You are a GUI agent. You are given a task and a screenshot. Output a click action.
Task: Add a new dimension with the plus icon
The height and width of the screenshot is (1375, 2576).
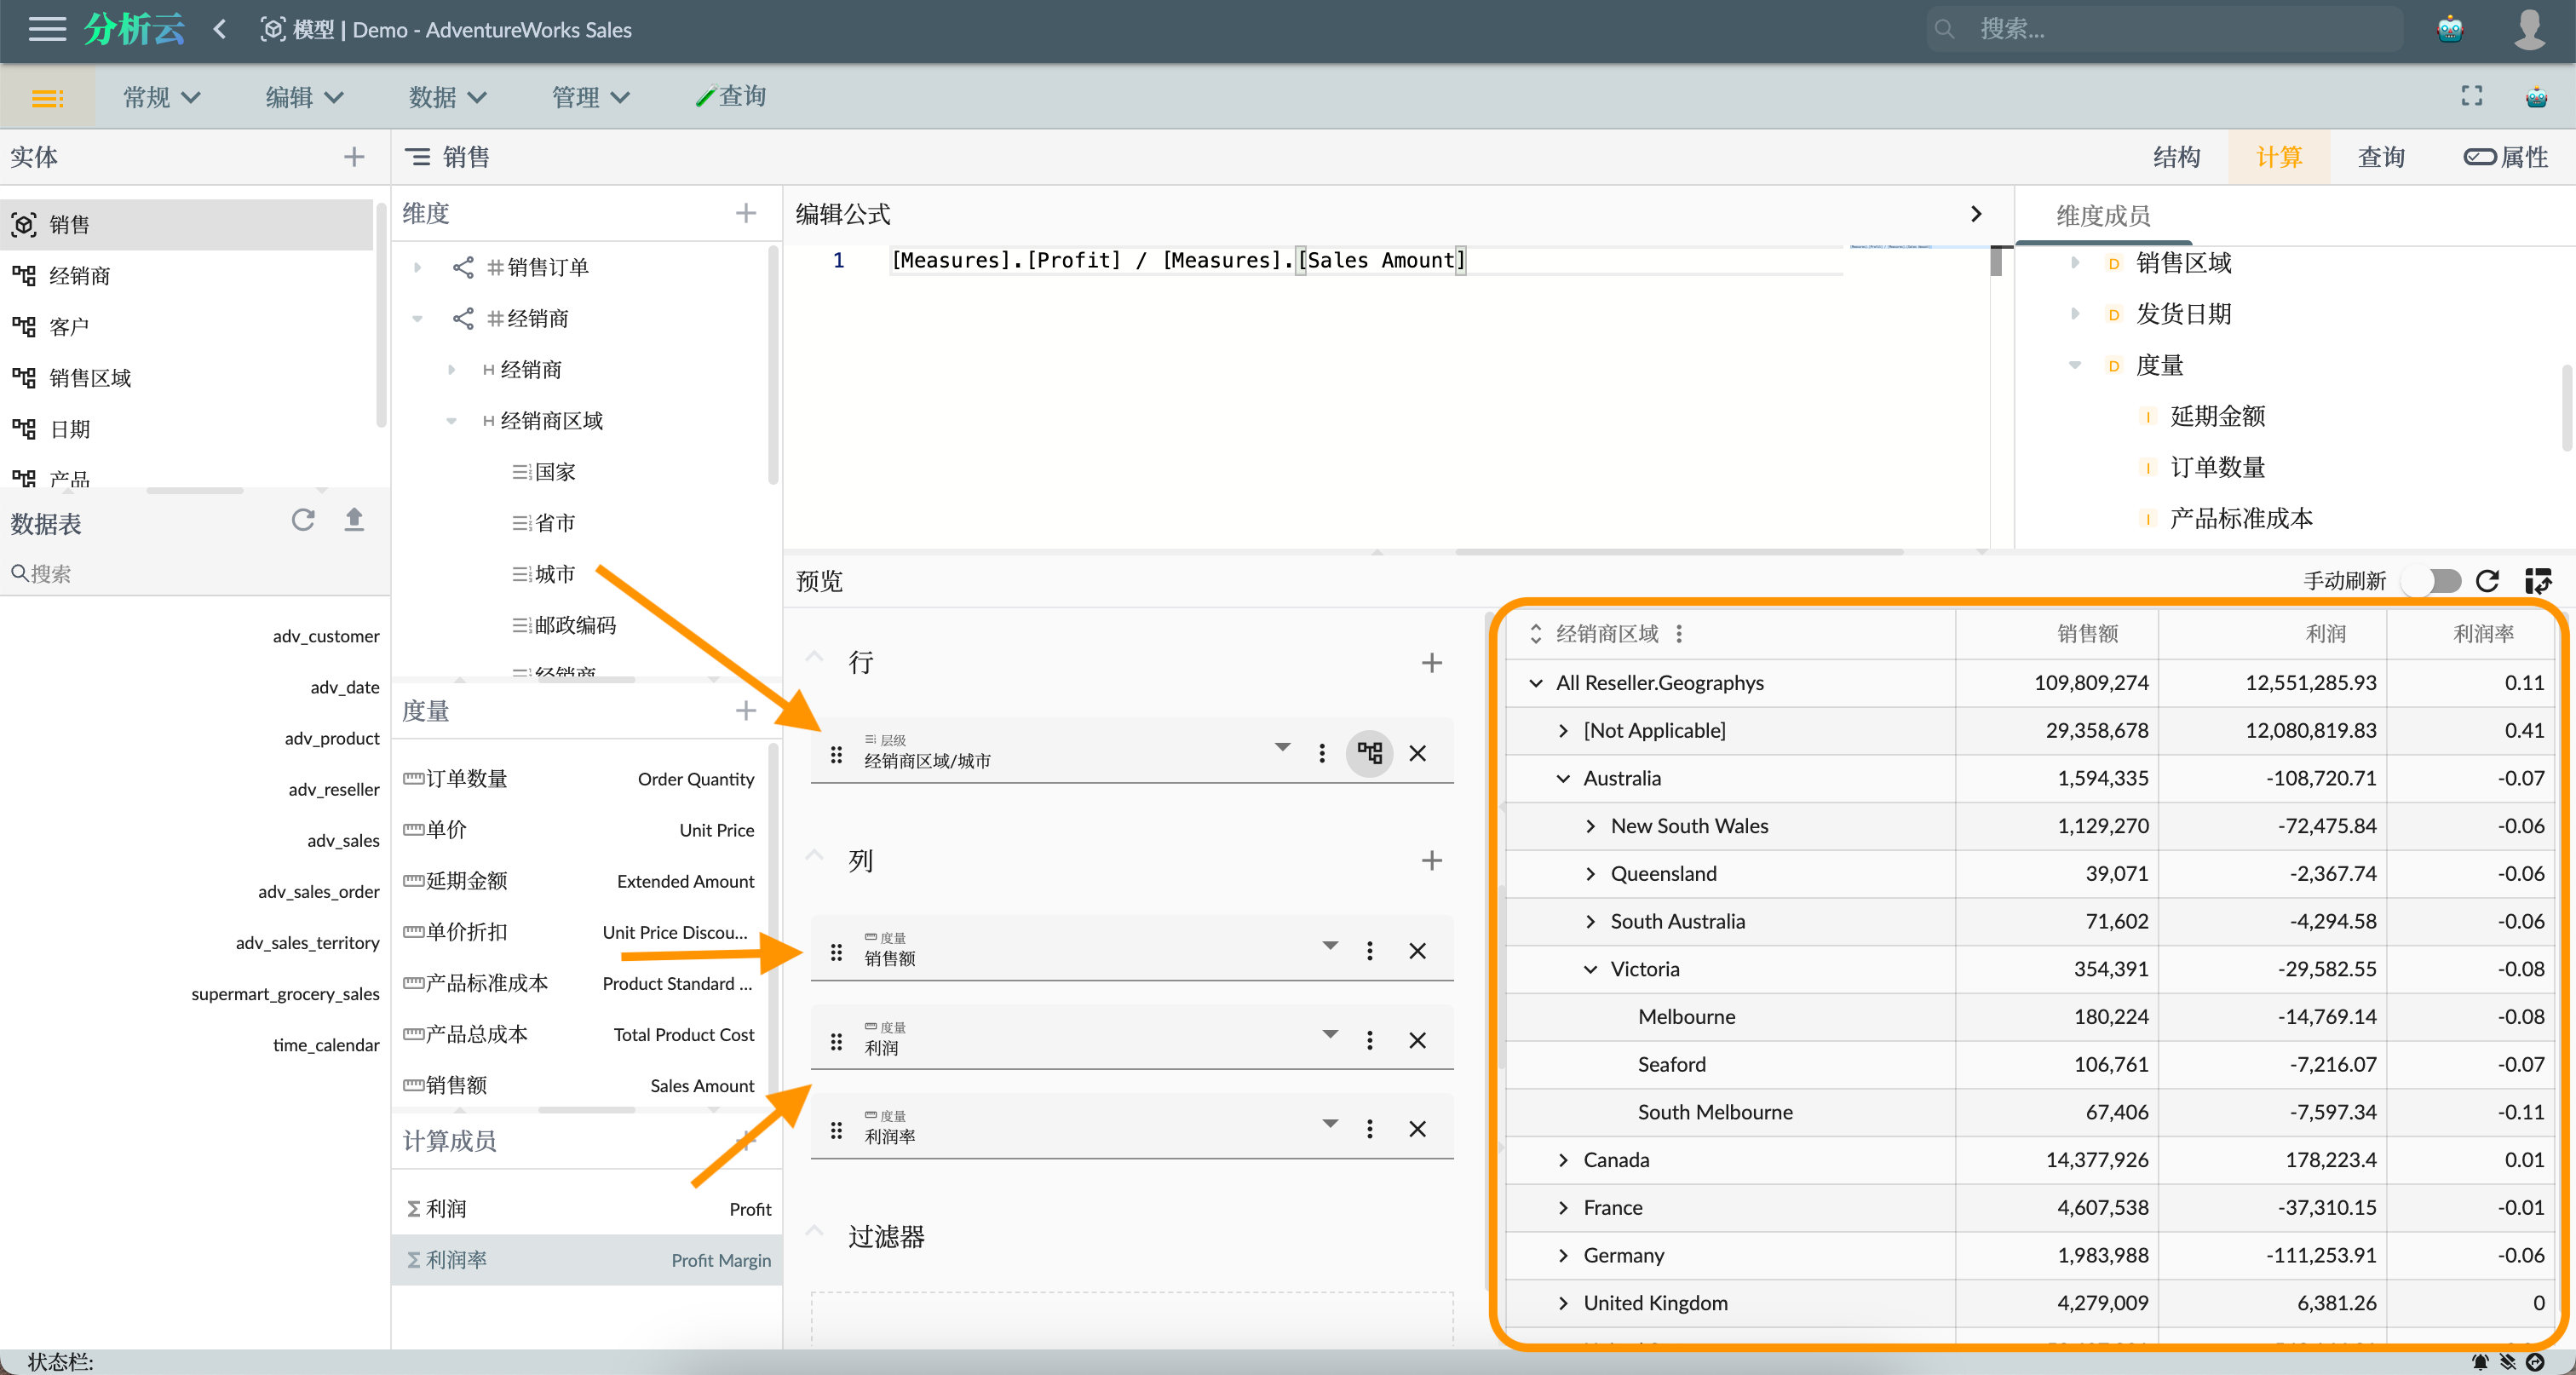745,213
